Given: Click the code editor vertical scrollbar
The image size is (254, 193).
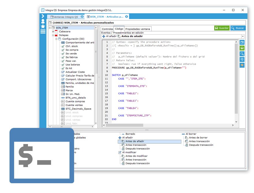Looking at the screenshot, I should click(x=236, y=79).
